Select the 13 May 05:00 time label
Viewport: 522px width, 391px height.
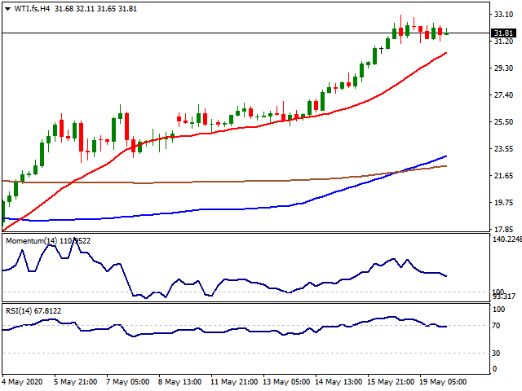[x=286, y=382]
